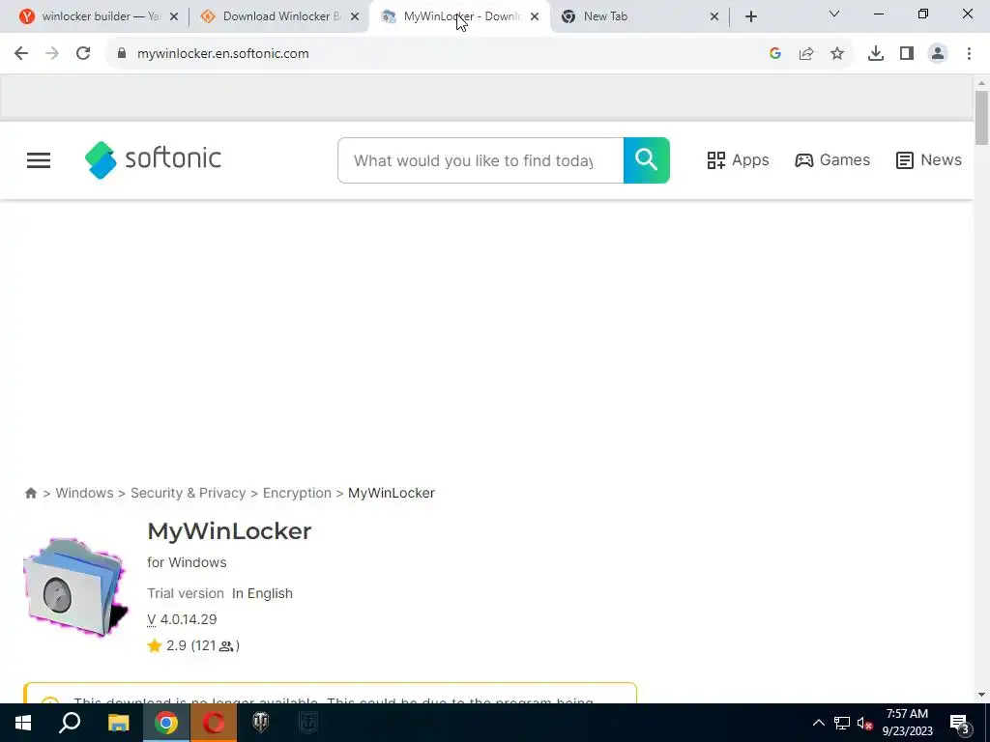
Task: Toggle the Chrome side panel
Action: (907, 54)
